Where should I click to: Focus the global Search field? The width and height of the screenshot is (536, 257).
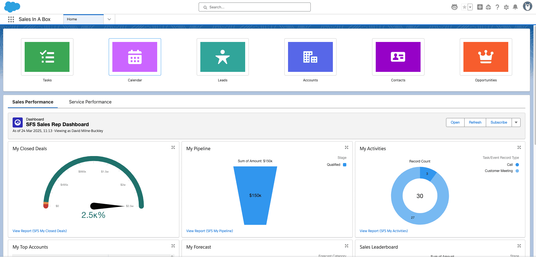[x=255, y=7]
